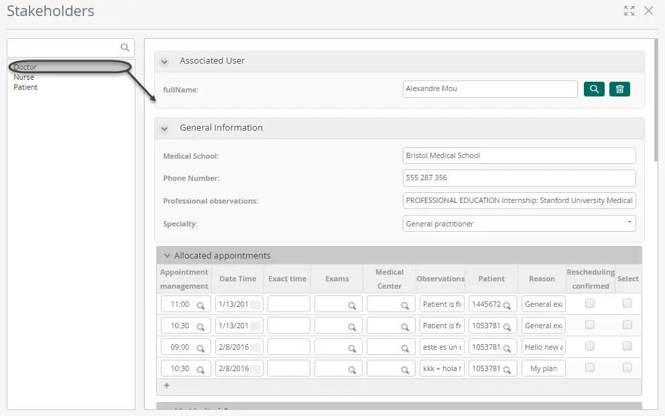Screen dimensions: 665x416
Task: Click the green trash delete button
Action: pos(619,89)
